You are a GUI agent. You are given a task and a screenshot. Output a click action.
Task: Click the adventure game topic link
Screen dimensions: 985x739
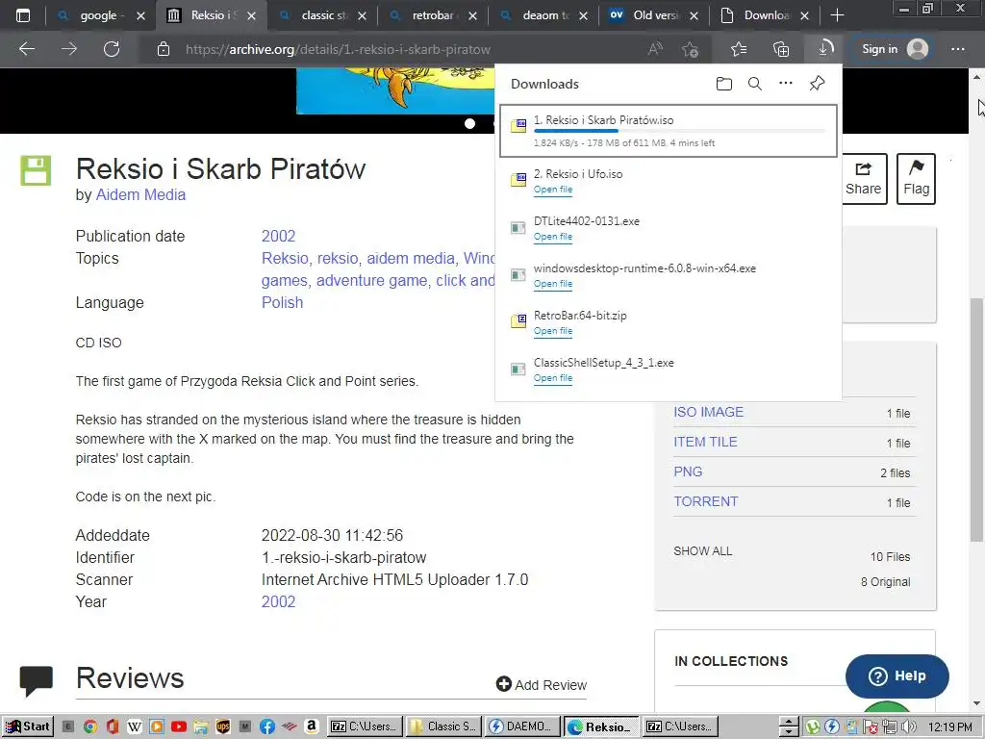click(x=372, y=280)
